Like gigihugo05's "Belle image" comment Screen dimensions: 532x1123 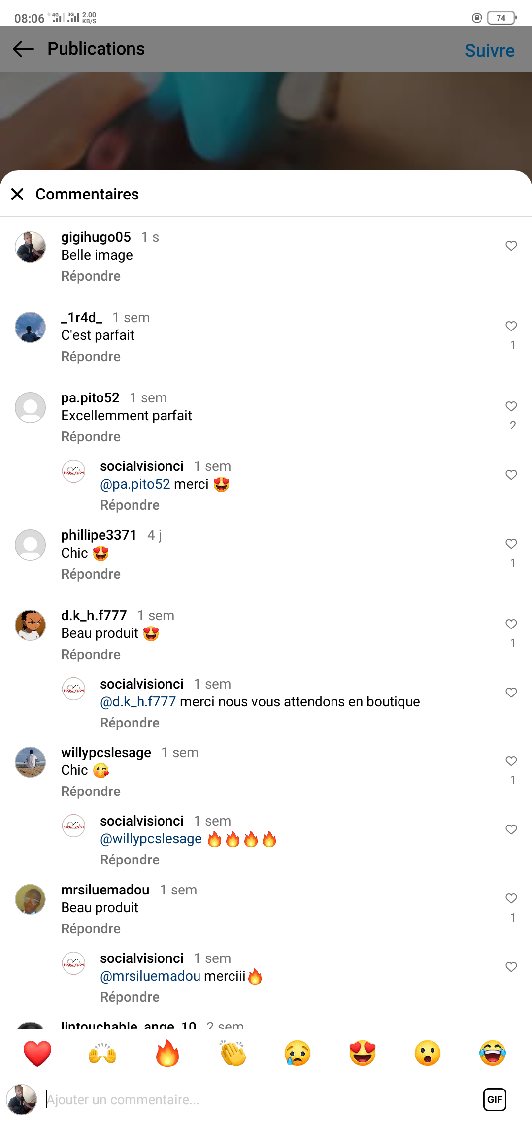click(x=511, y=246)
